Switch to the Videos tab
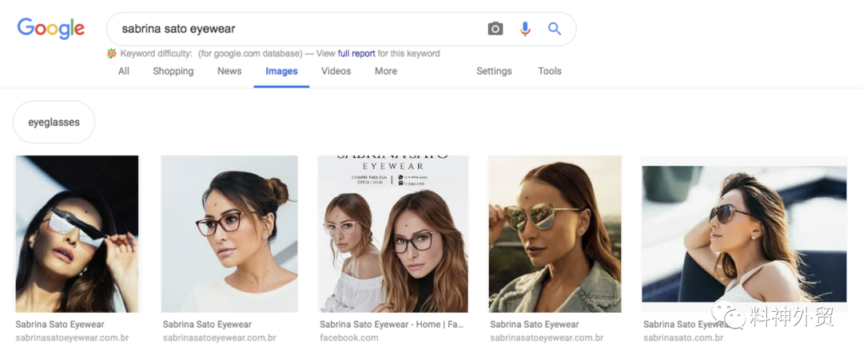Viewport: 863px width, 355px height. [336, 71]
